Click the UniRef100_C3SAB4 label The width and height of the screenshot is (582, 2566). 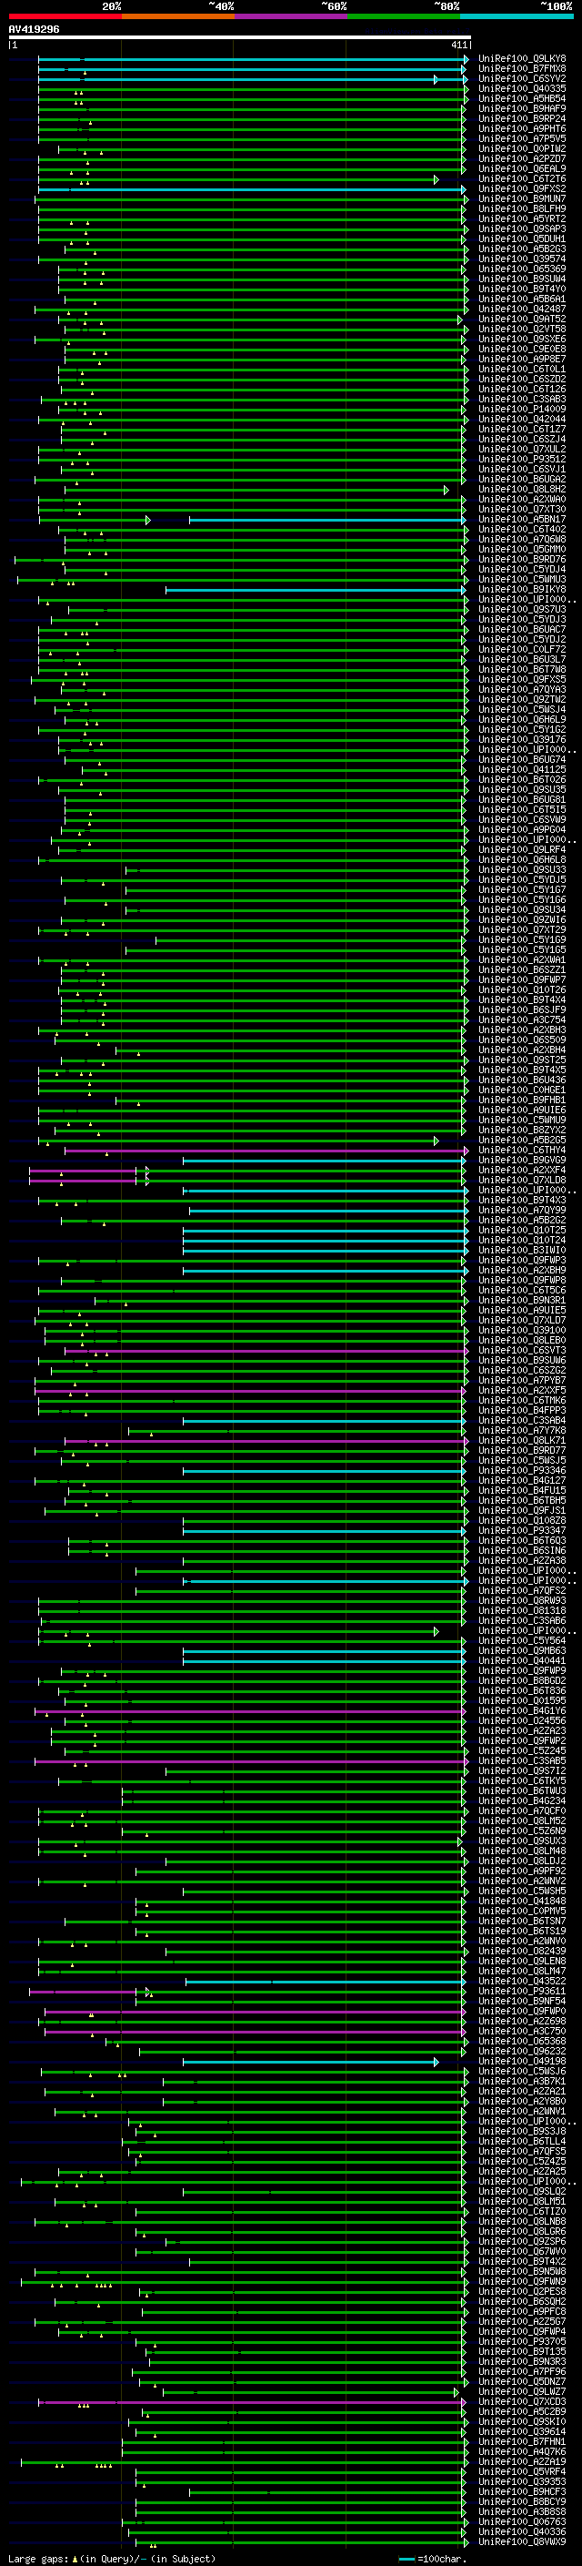point(522,1421)
